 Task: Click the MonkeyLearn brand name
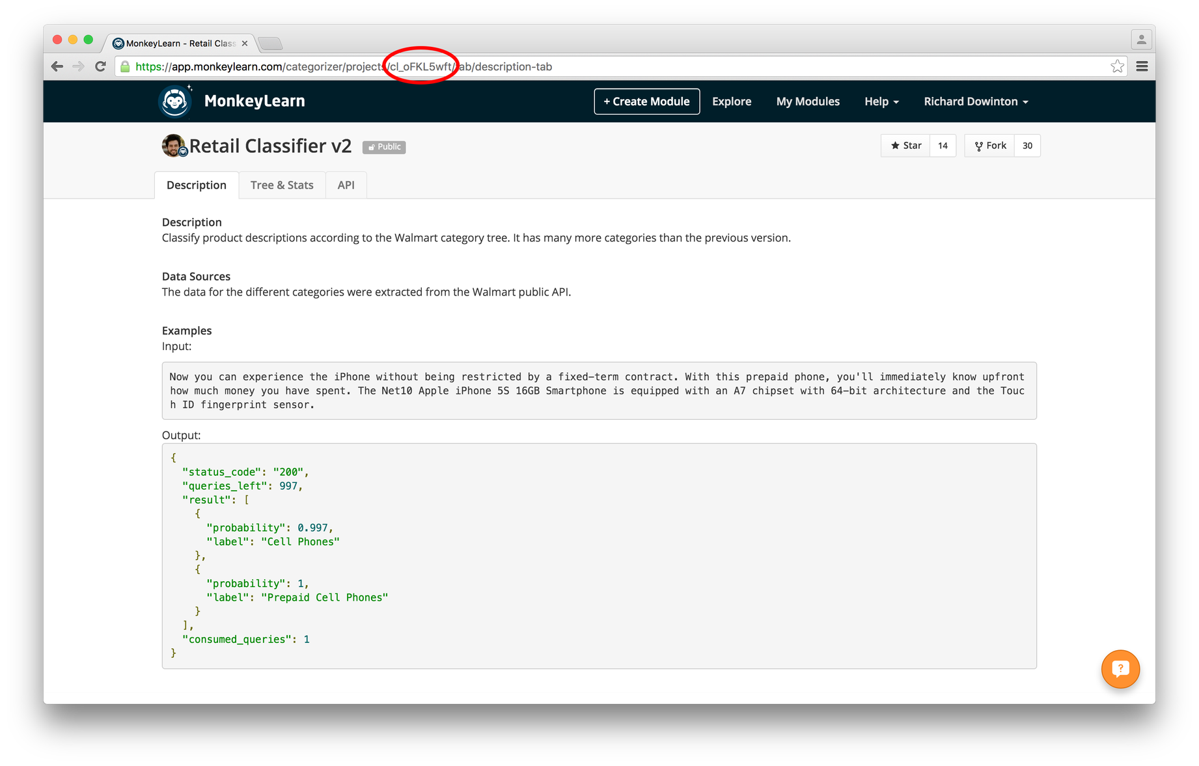(x=255, y=101)
